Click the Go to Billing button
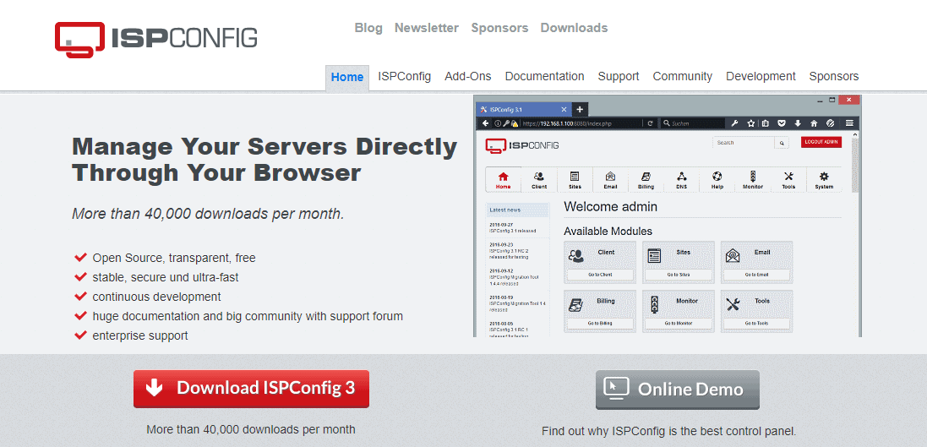Image resolution: width=927 pixels, height=447 pixels. coord(600,324)
